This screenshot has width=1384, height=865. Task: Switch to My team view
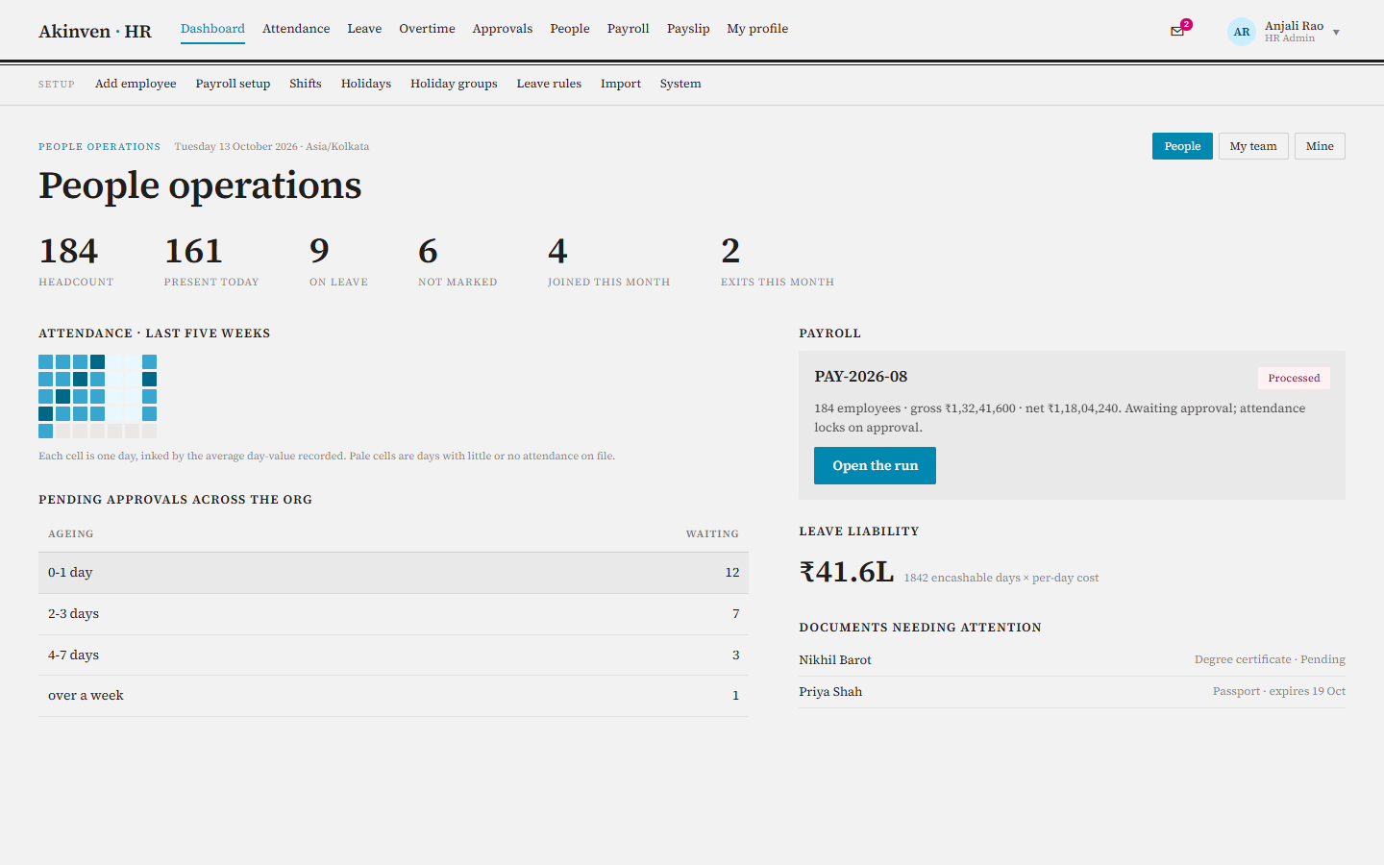pos(1253,146)
